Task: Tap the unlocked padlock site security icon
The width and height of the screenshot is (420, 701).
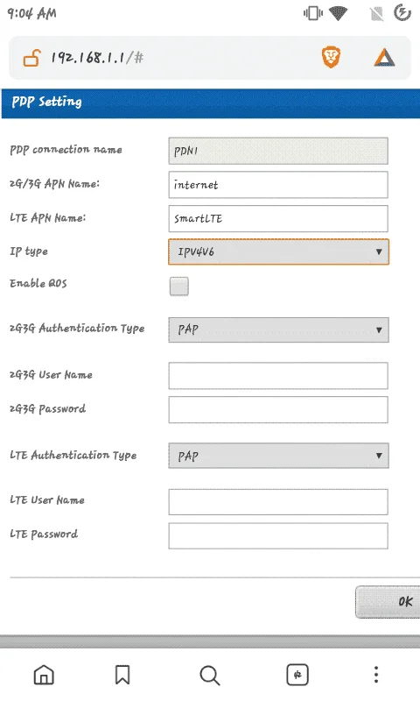Action: pos(31,58)
